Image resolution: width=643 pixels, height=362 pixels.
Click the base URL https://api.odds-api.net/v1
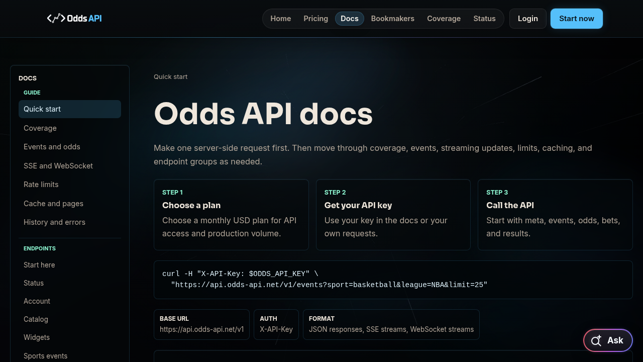coord(202,329)
